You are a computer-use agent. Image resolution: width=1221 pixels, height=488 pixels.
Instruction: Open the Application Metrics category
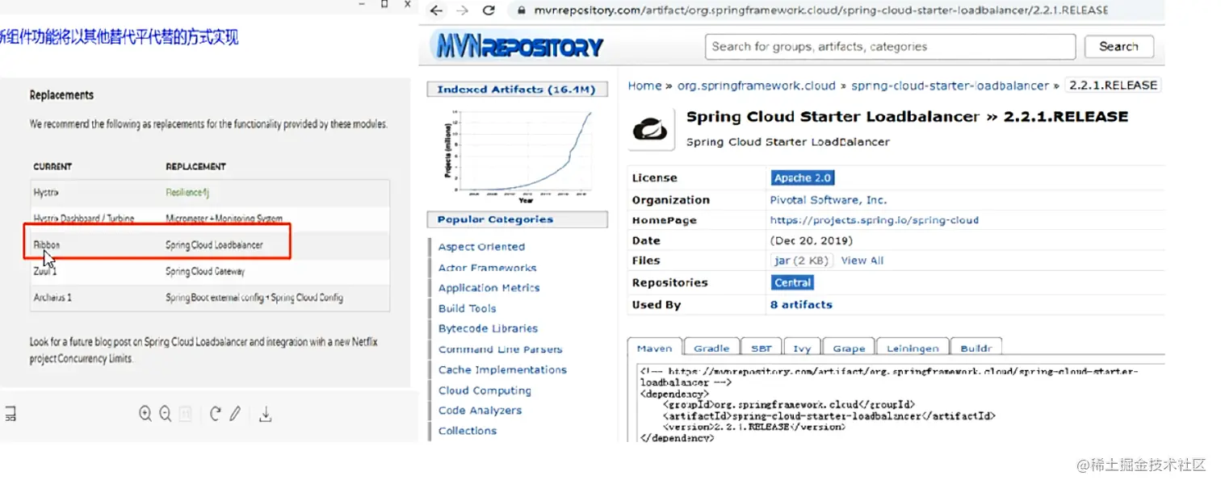(489, 288)
